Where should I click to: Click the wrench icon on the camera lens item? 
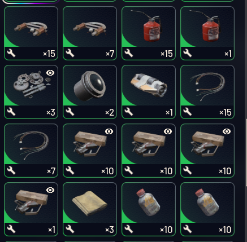(70, 112)
